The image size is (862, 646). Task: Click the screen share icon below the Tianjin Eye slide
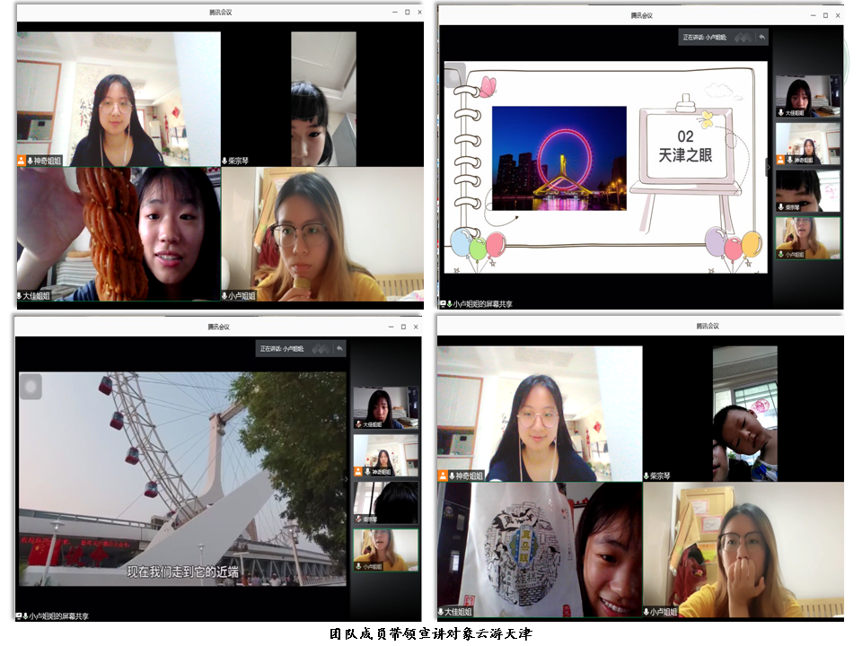click(x=444, y=304)
